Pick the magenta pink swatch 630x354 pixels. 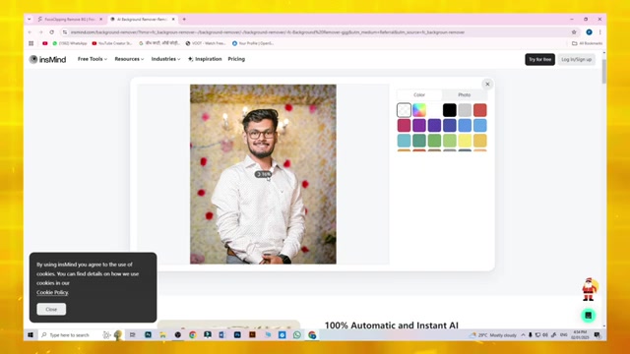tap(404, 125)
